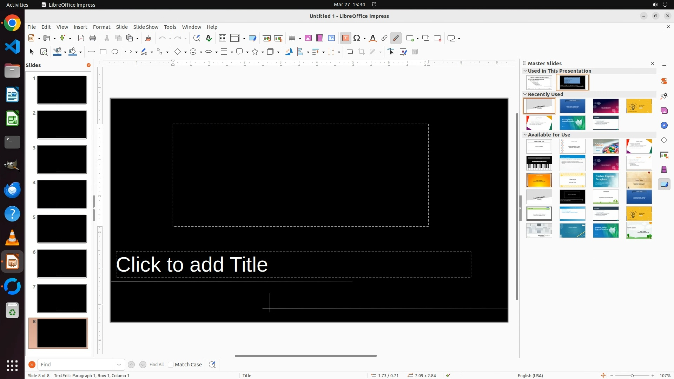This screenshot has width=674, height=379.
Task: Open the Slide Show menu
Action: point(146,27)
